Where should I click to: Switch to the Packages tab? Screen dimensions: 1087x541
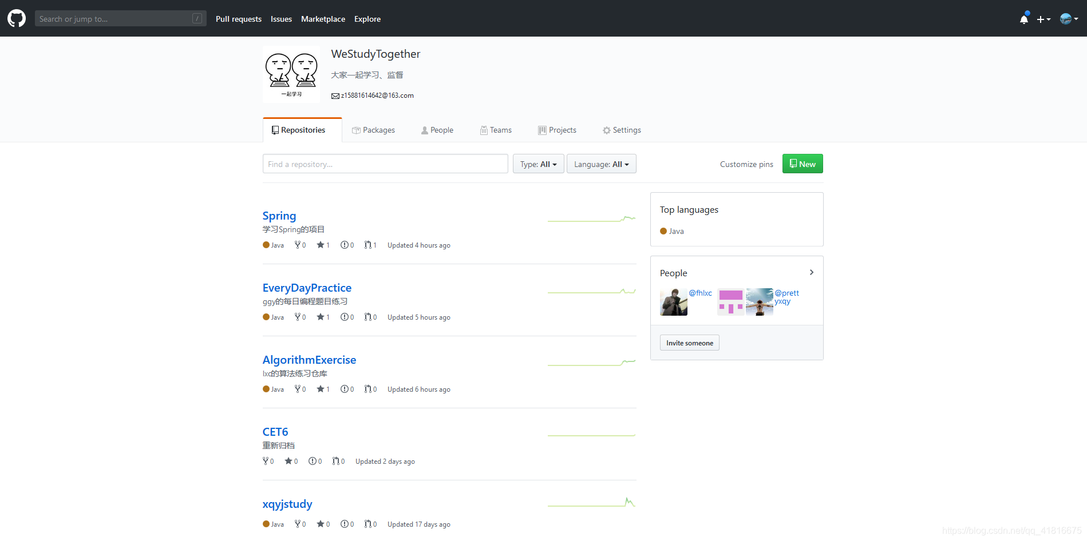coord(373,130)
